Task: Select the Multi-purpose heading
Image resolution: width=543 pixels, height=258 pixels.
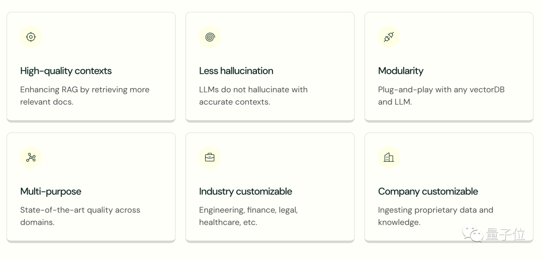Action: coord(51,191)
